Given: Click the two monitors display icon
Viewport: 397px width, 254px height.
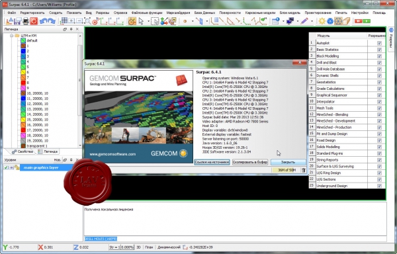Looking at the screenshot, I should tap(290, 21).
